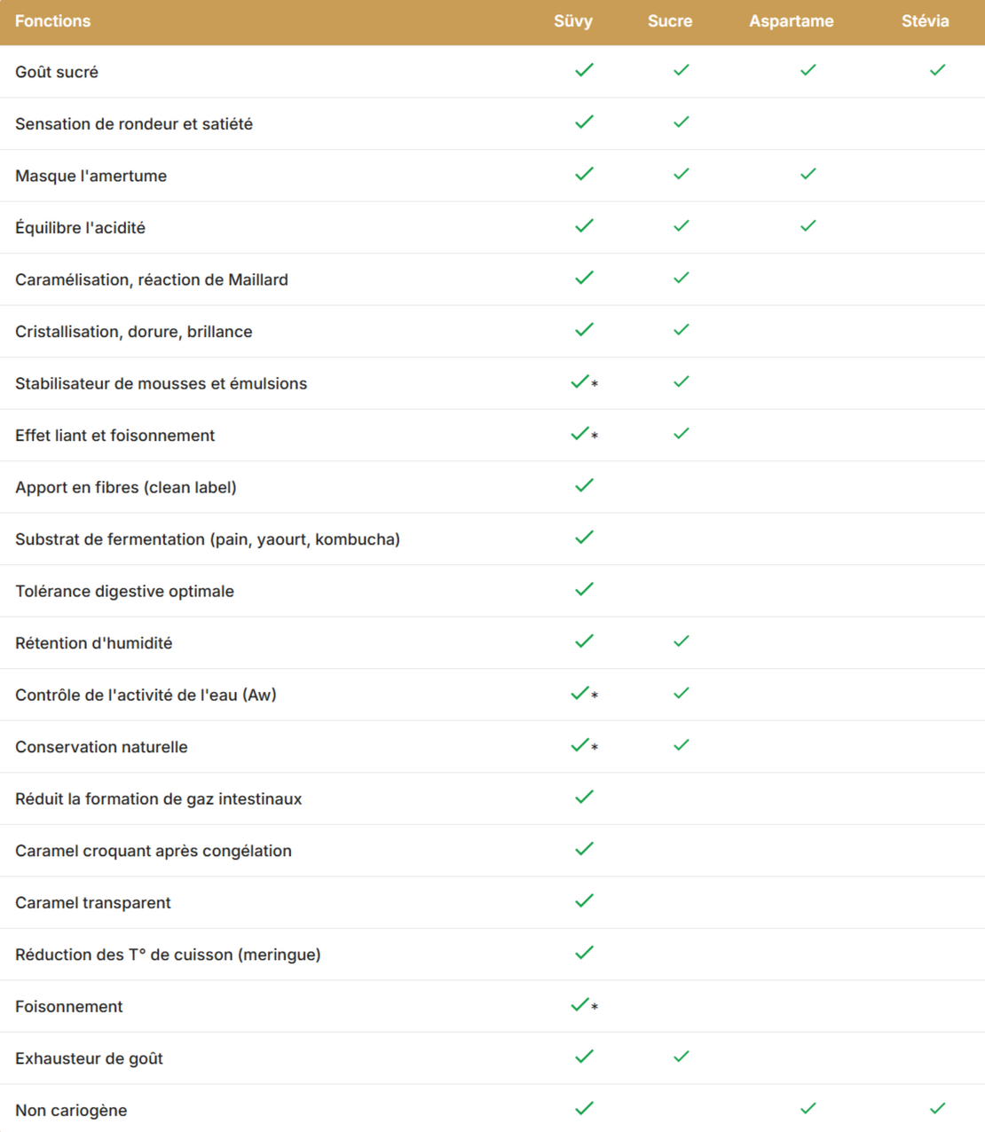Click Stévia checkmark for Non cariogène

pos(937,1108)
